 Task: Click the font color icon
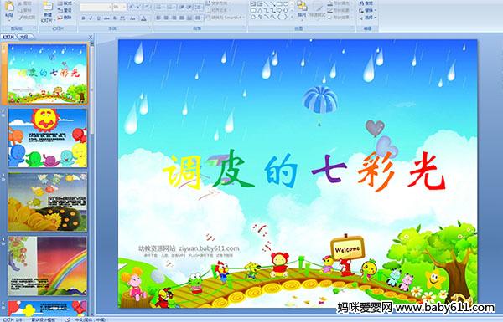click(143, 18)
